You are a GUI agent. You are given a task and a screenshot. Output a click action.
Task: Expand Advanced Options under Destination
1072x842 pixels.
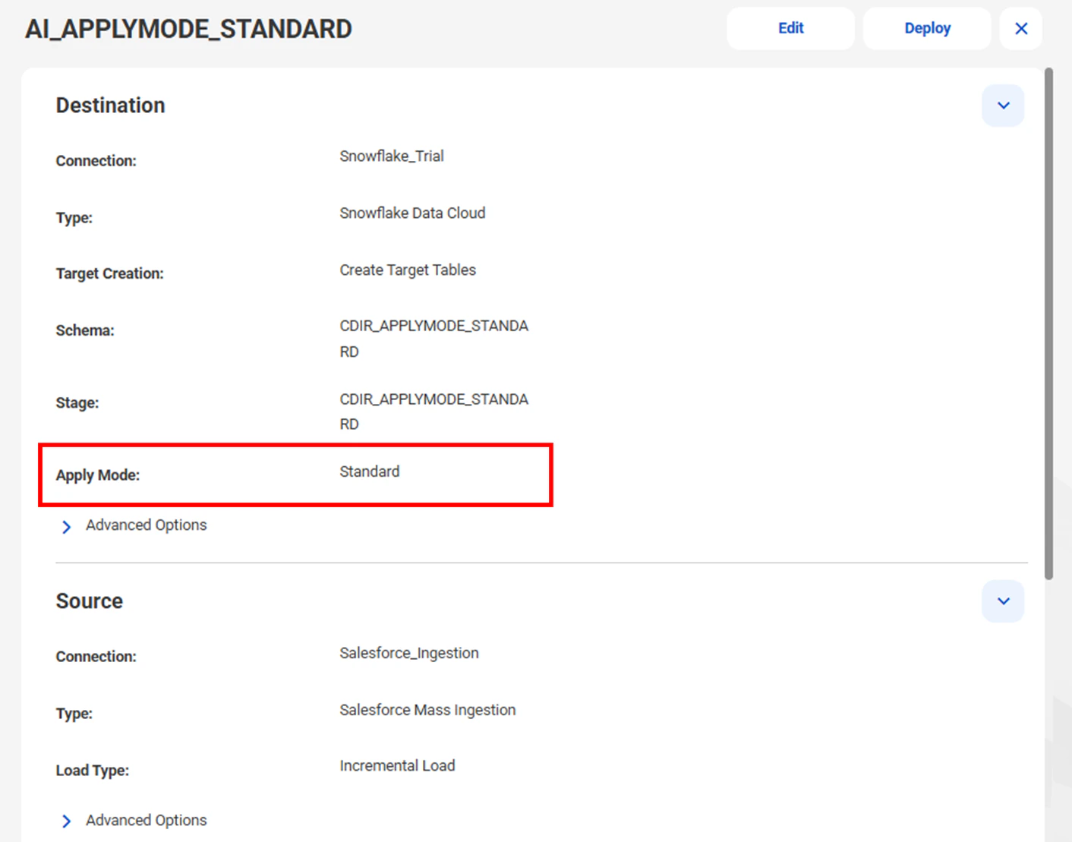[x=134, y=525]
